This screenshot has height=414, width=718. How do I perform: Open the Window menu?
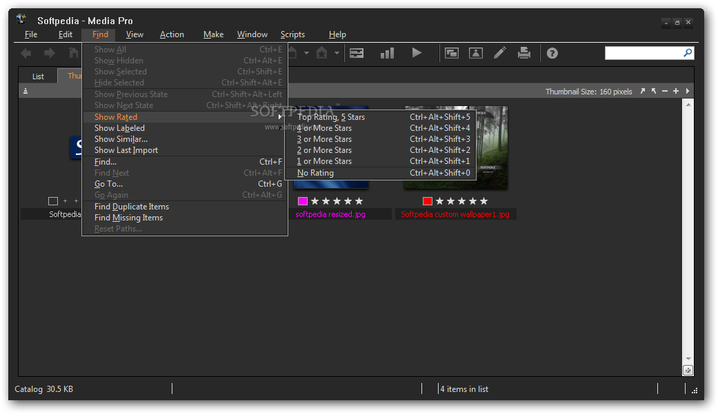coord(252,34)
